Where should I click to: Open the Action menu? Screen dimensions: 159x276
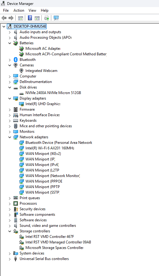pos(19,10)
